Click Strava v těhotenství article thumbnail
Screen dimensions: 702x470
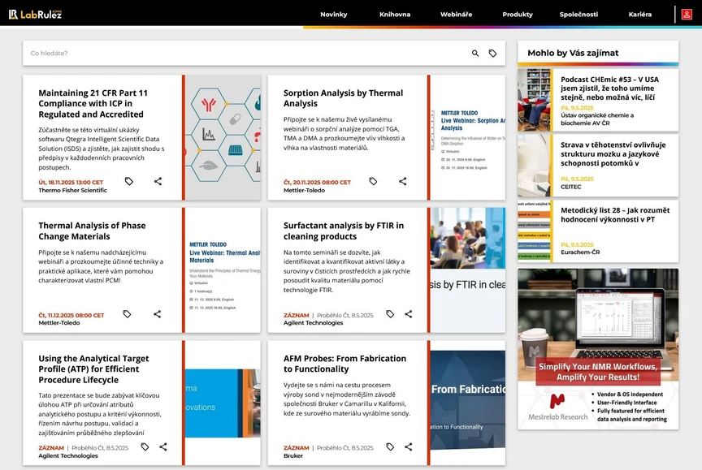[x=534, y=166]
